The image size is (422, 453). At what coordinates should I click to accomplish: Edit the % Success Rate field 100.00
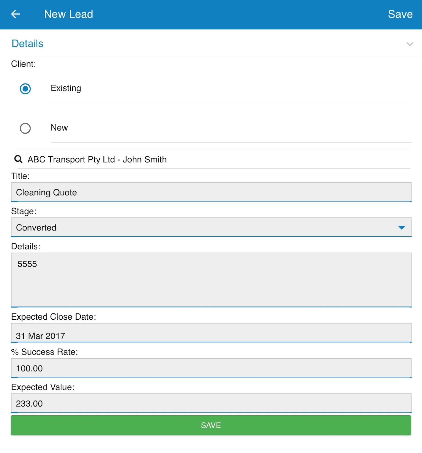(211, 368)
